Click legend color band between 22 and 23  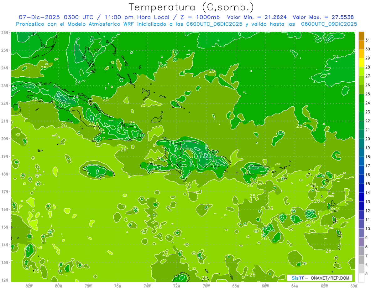click(x=361, y=116)
